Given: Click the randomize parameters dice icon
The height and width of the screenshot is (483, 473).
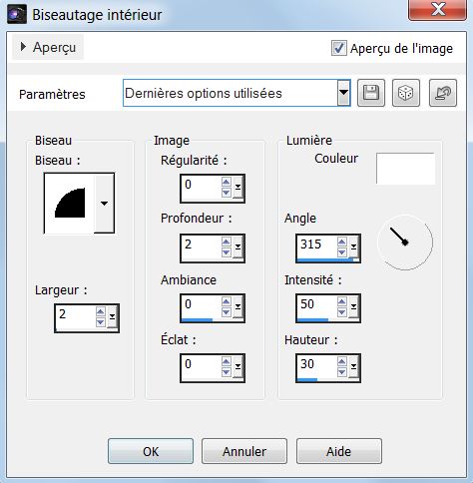Looking at the screenshot, I should click(x=406, y=93).
